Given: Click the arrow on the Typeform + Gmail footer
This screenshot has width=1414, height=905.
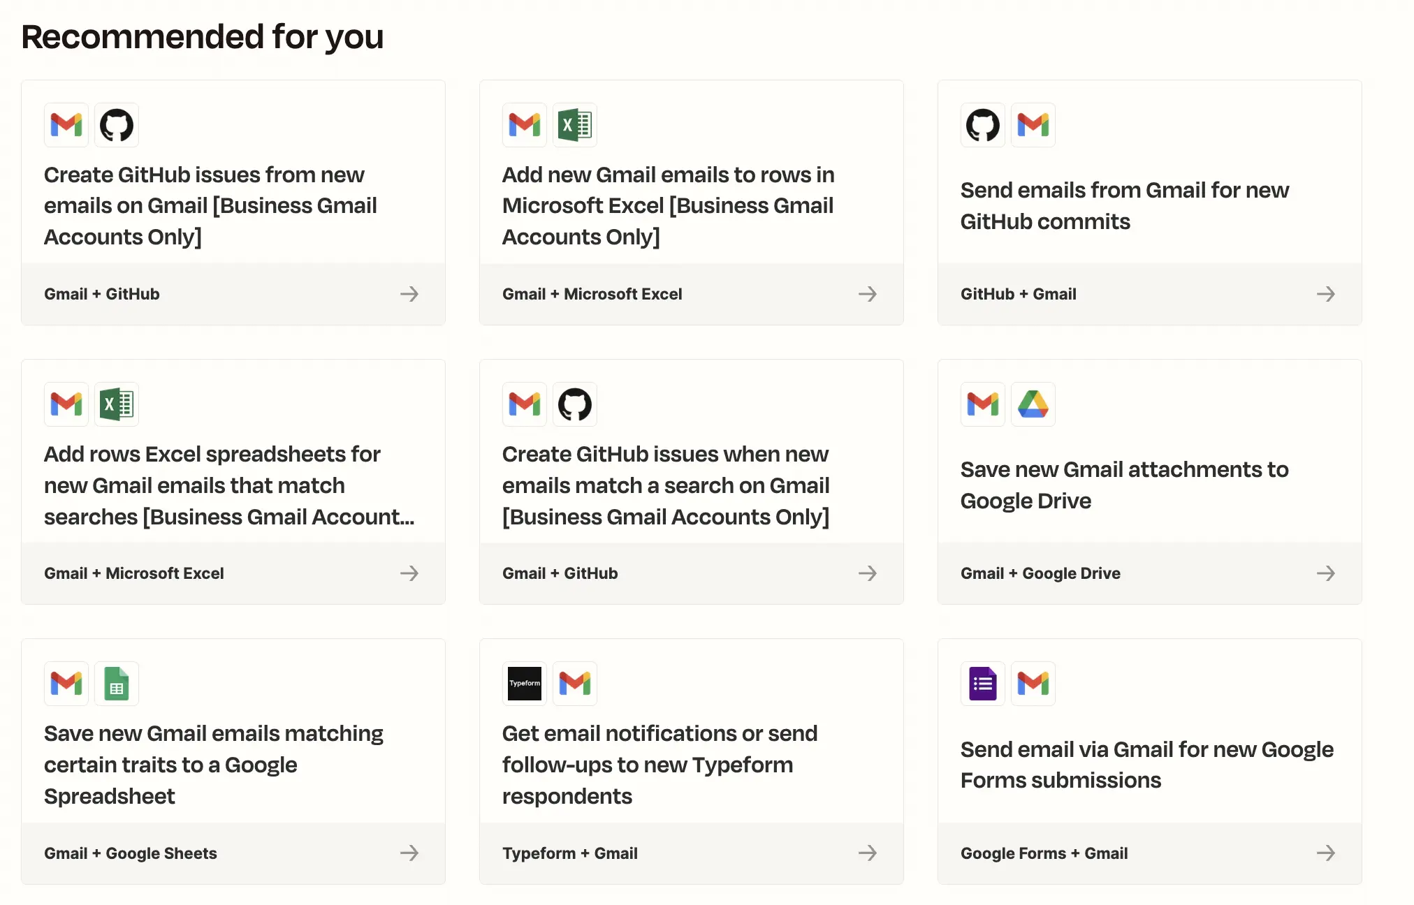Looking at the screenshot, I should [x=868, y=853].
